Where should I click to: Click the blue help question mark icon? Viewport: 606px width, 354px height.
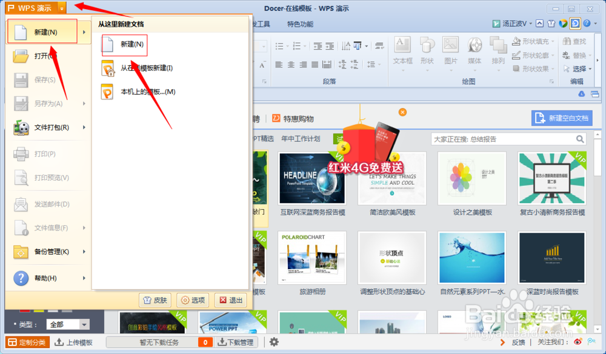587,24
